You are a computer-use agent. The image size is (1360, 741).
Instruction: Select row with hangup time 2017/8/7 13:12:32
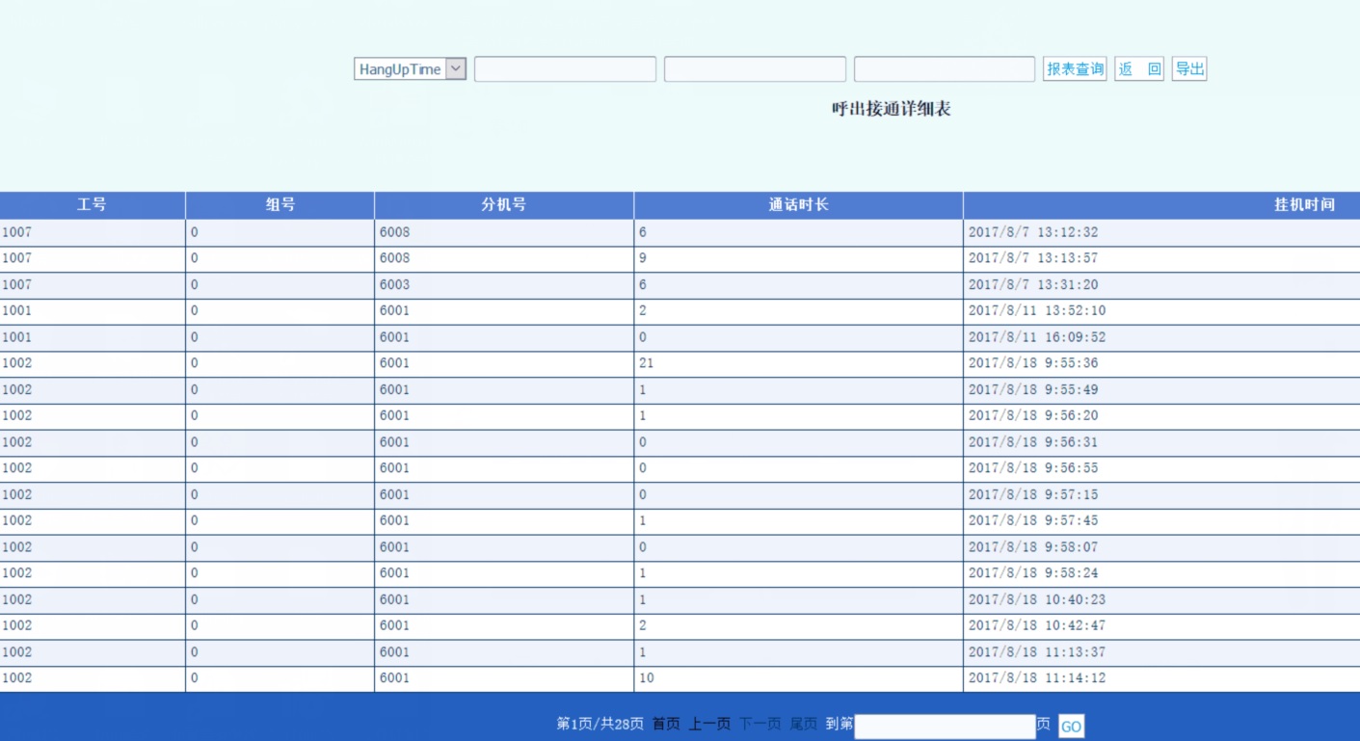[1032, 232]
